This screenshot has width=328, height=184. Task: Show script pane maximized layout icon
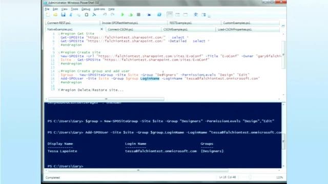coord(186,15)
